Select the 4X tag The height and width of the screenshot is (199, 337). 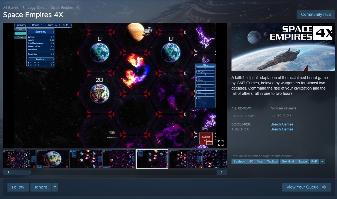click(251, 161)
